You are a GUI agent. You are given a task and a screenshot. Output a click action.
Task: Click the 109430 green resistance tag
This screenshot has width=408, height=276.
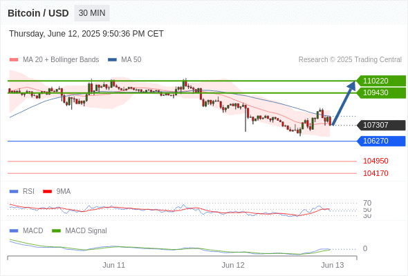(x=381, y=92)
